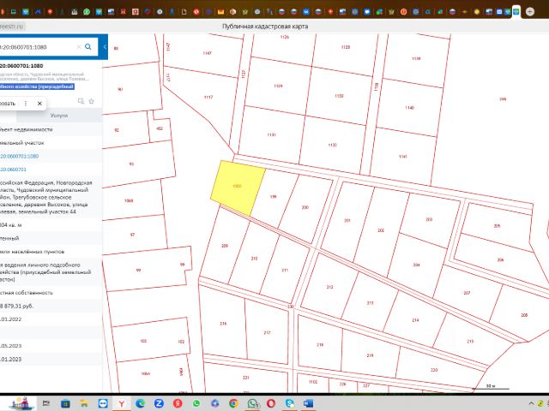Screen dimensions: 549x411
Task: Open Google Chrome from the taskbar
Action: [x=233, y=403]
